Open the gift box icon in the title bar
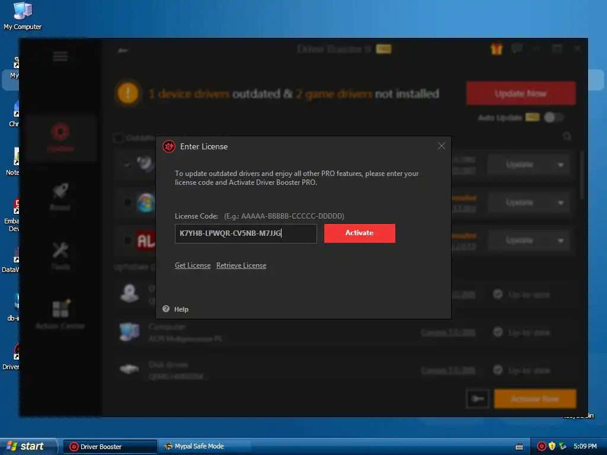Screen dimensions: 607x455 coord(496,49)
